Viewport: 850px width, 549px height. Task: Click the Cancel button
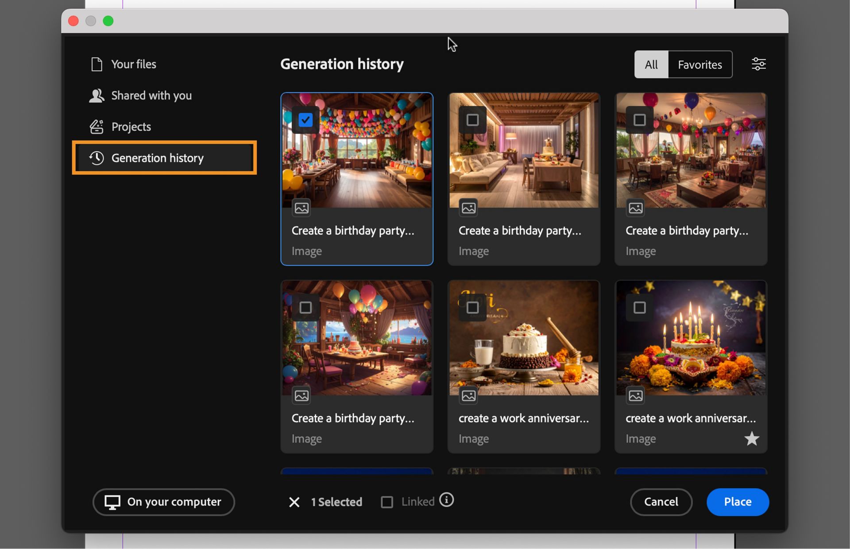pyautogui.click(x=661, y=502)
